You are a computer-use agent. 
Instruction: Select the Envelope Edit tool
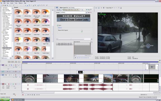click(x=40, y=5)
